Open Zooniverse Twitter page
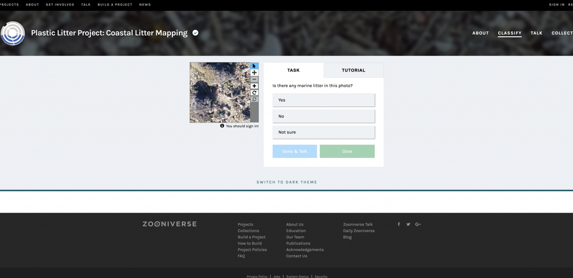 (x=408, y=224)
